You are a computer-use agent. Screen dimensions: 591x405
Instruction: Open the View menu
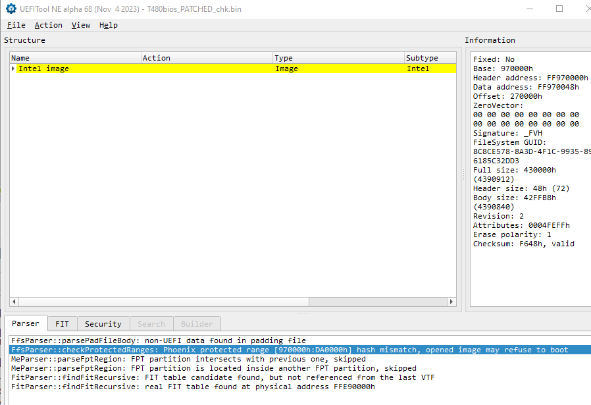(x=81, y=25)
